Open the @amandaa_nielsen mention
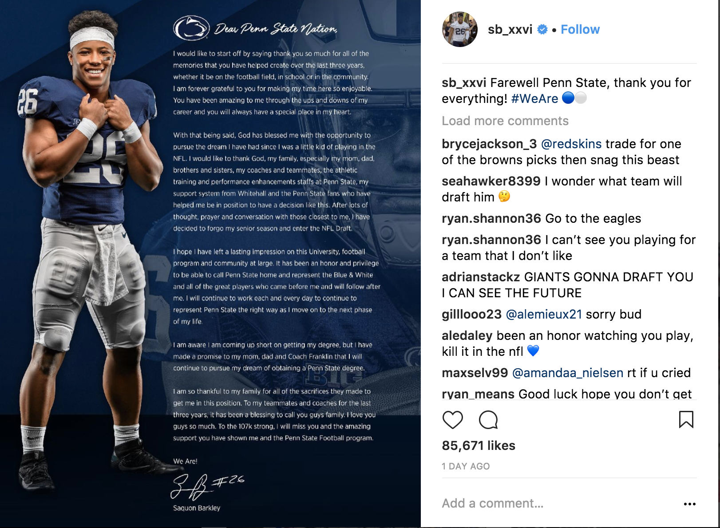The width and height of the screenshot is (720, 528). [568, 373]
